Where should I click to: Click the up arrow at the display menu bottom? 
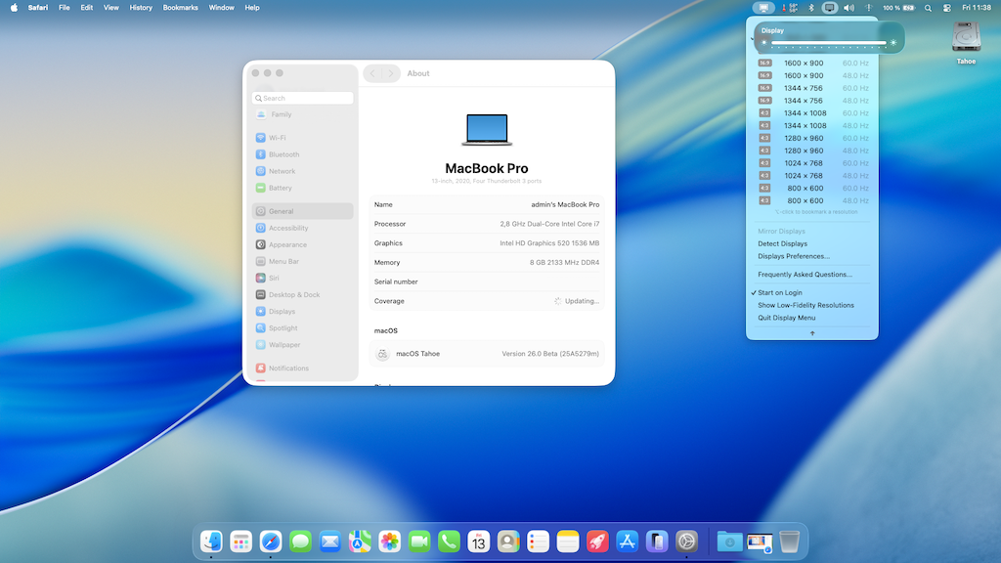pos(812,333)
